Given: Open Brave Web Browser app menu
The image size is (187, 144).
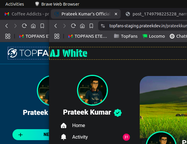Looking at the screenshot, I should click(x=57, y=4).
